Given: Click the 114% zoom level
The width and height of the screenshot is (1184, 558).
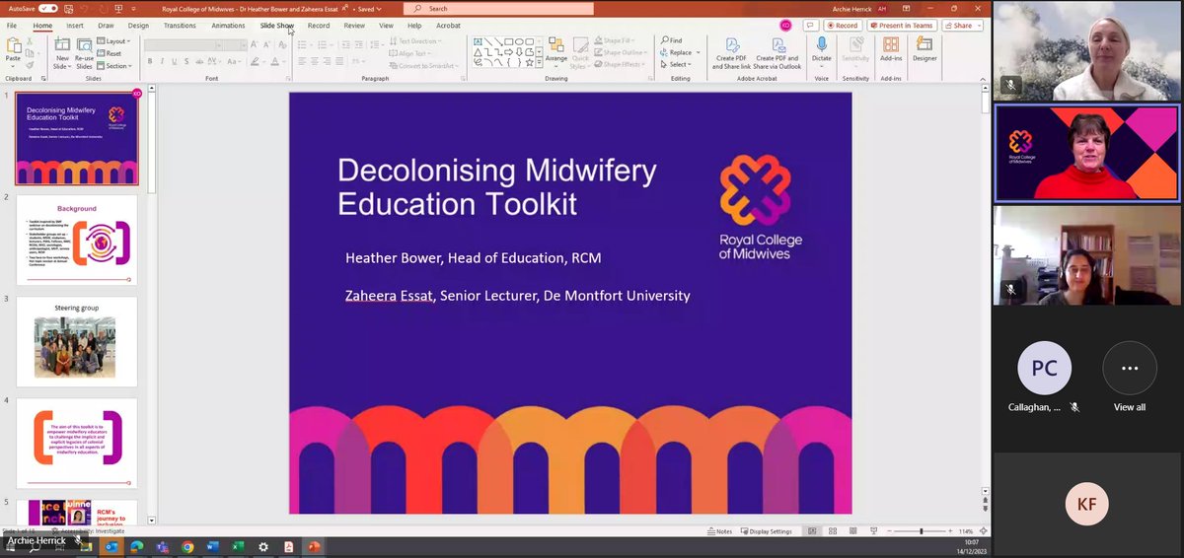Looking at the screenshot, I should coord(967,531).
